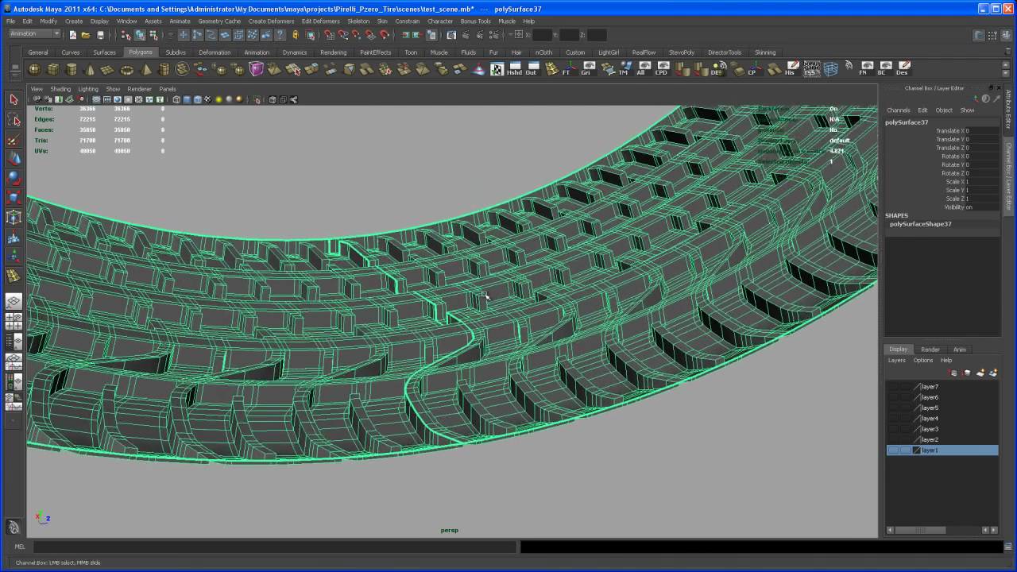The image size is (1017, 572).
Task: Switch to the Render layer tab
Action: click(930, 350)
